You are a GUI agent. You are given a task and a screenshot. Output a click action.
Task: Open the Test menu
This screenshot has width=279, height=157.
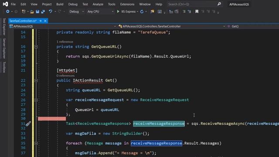85,4
